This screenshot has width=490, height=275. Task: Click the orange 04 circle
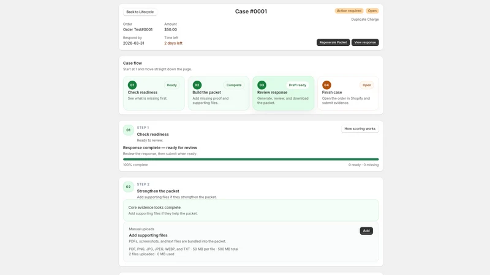326,85
